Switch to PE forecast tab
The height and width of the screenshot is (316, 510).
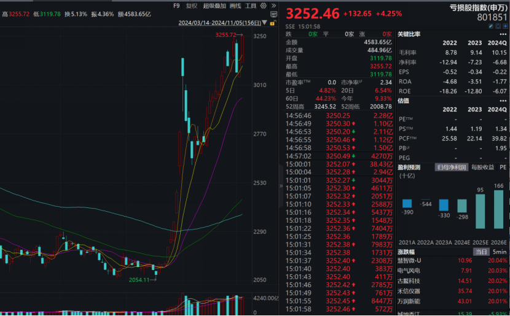(503, 168)
